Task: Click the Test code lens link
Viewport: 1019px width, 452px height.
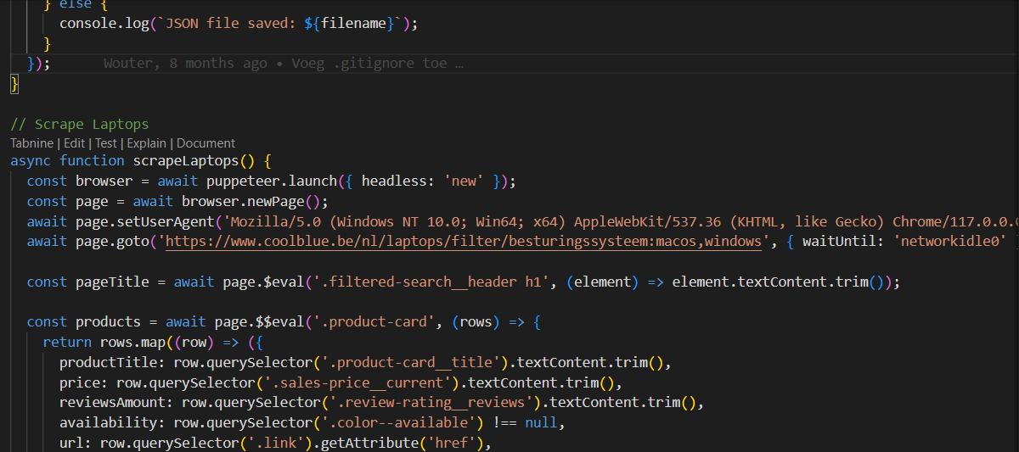Action: pos(106,143)
